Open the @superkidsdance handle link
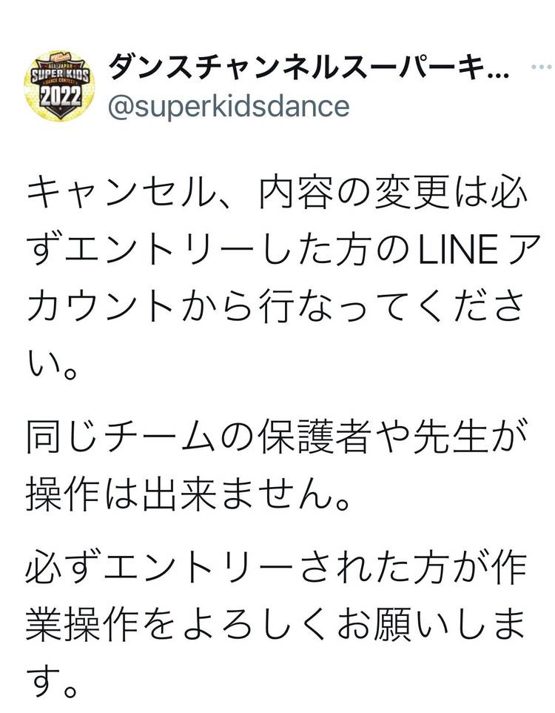This screenshot has height=713, width=555. tap(229, 106)
